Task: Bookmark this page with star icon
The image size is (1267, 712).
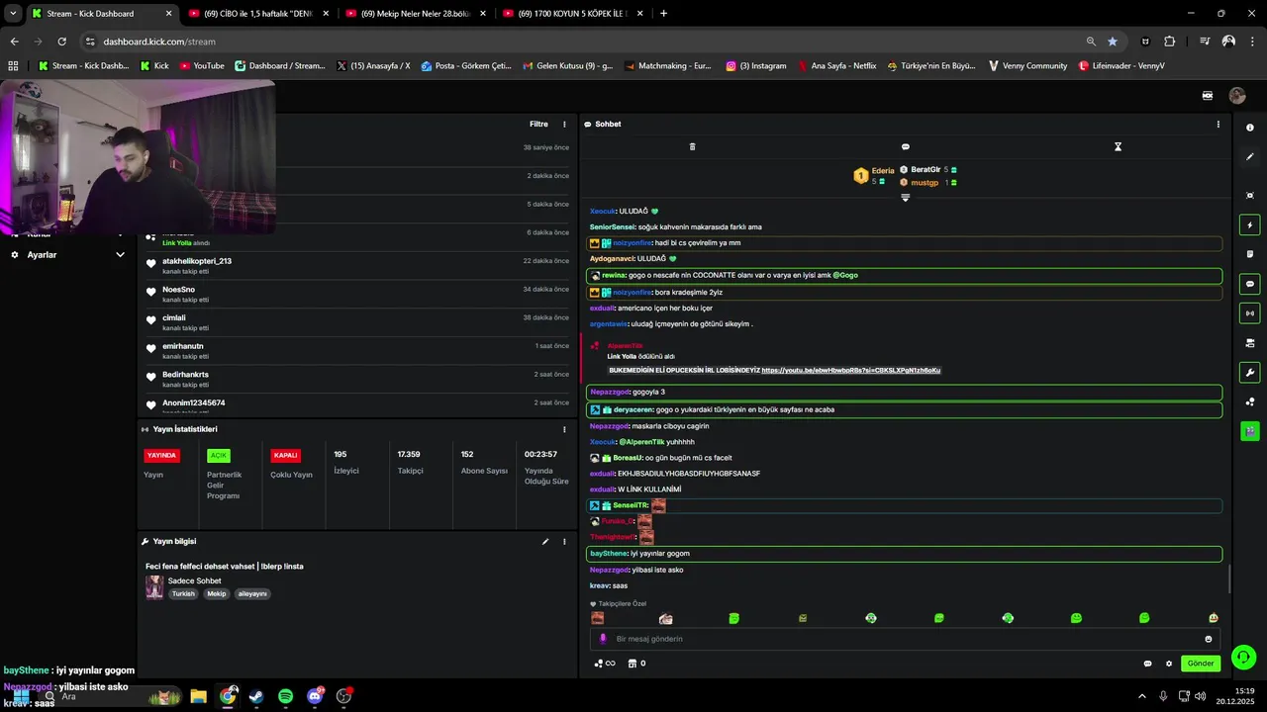Action: click(x=1113, y=42)
